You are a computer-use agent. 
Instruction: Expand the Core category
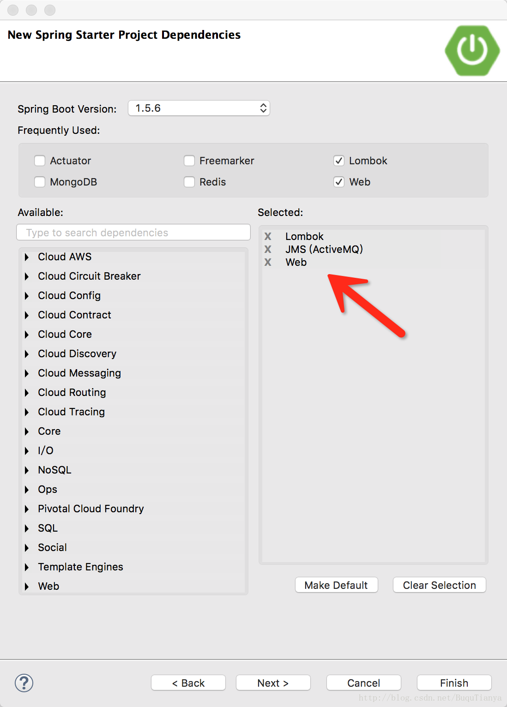(x=27, y=431)
